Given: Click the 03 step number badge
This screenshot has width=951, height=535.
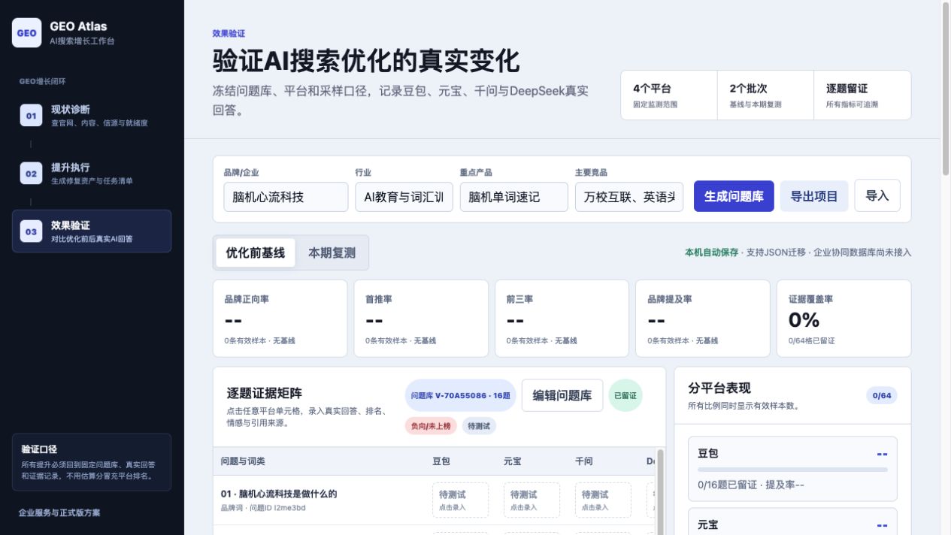Looking at the screenshot, I should coord(31,231).
